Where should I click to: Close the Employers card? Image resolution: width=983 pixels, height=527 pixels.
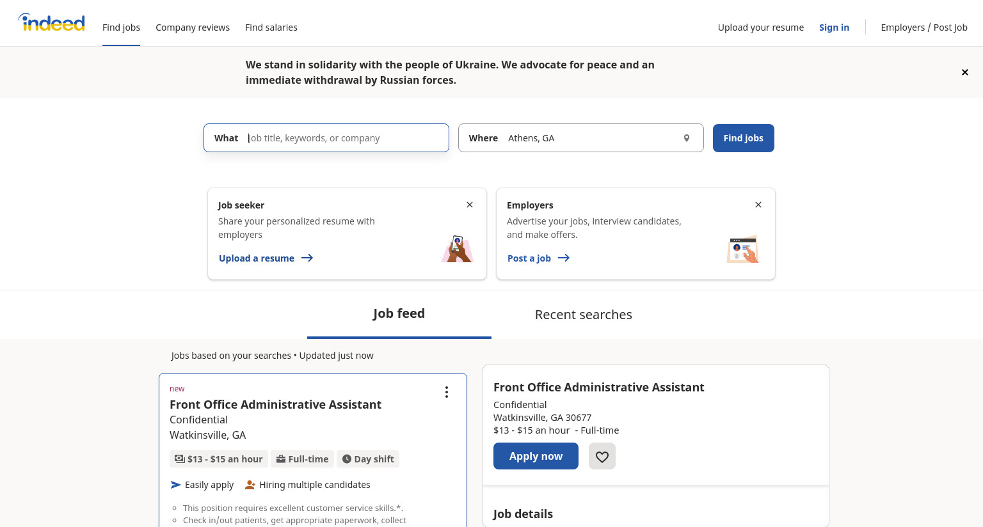click(x=758, y=205)
